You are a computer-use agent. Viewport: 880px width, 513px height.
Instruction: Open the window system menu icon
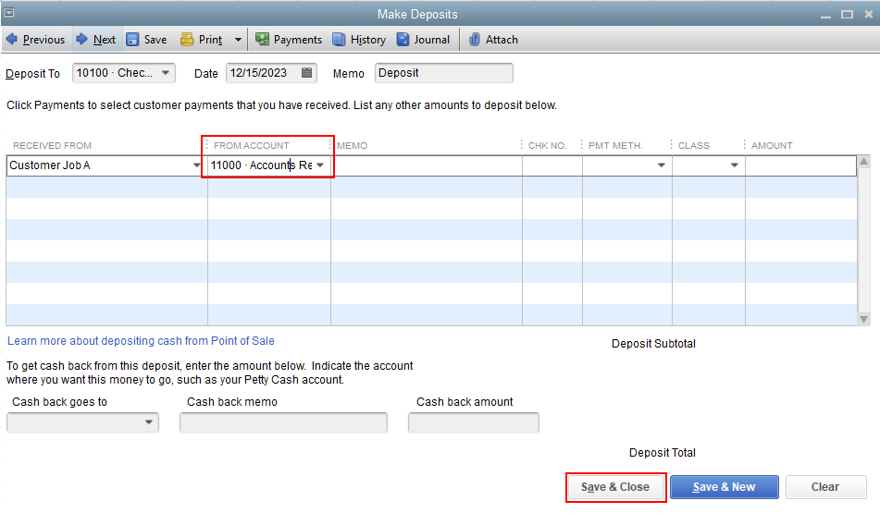click(x=9, y=12)
